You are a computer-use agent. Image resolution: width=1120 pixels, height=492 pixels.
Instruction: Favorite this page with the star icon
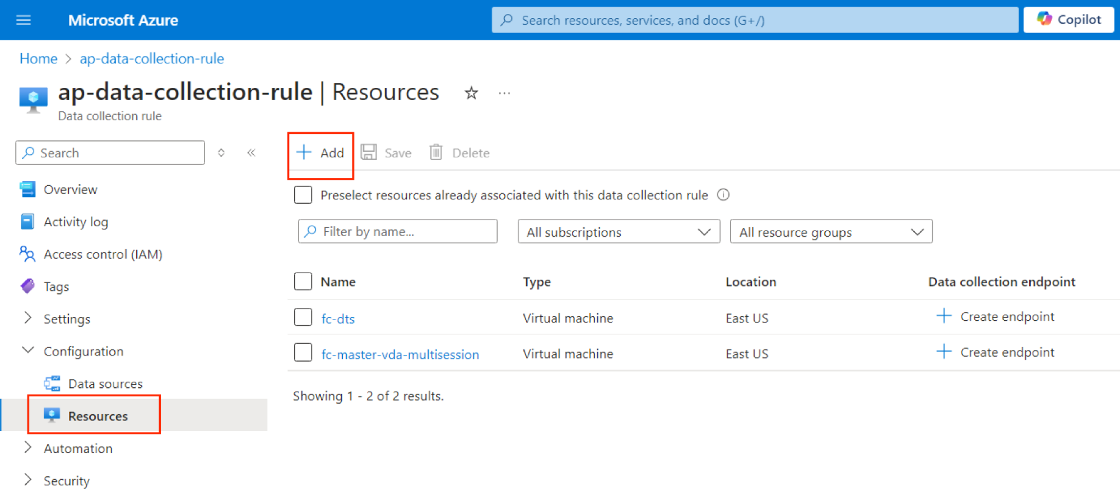pos(471,93)
